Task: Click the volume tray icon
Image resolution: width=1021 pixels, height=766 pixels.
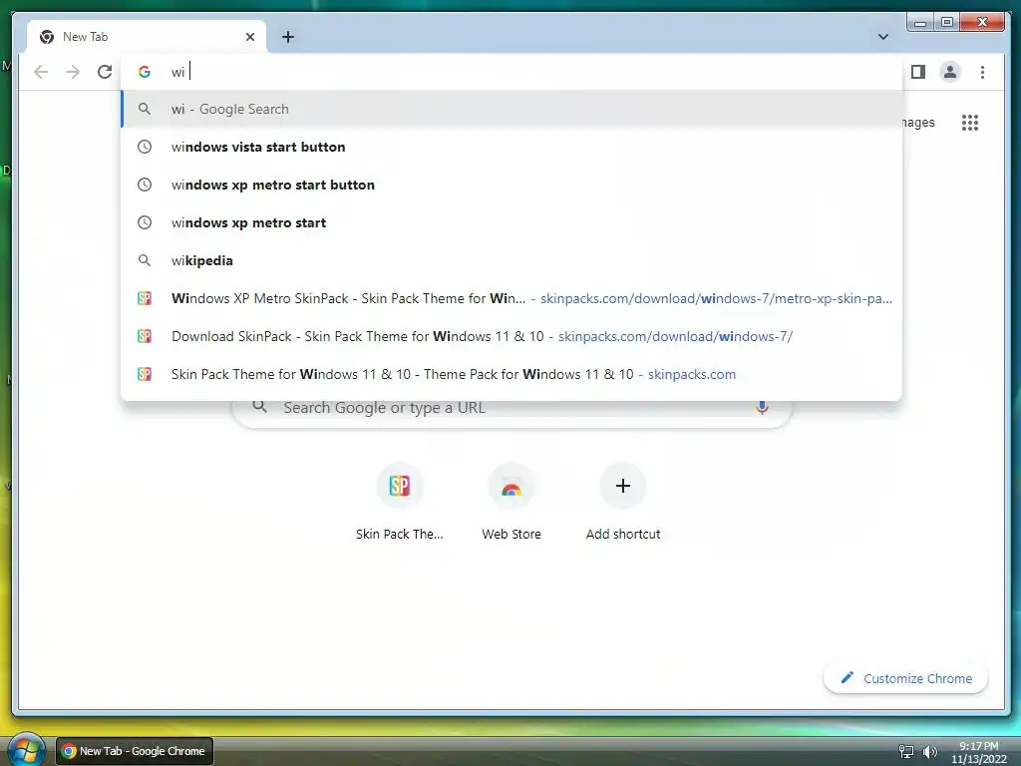Action: click(930, 752)
